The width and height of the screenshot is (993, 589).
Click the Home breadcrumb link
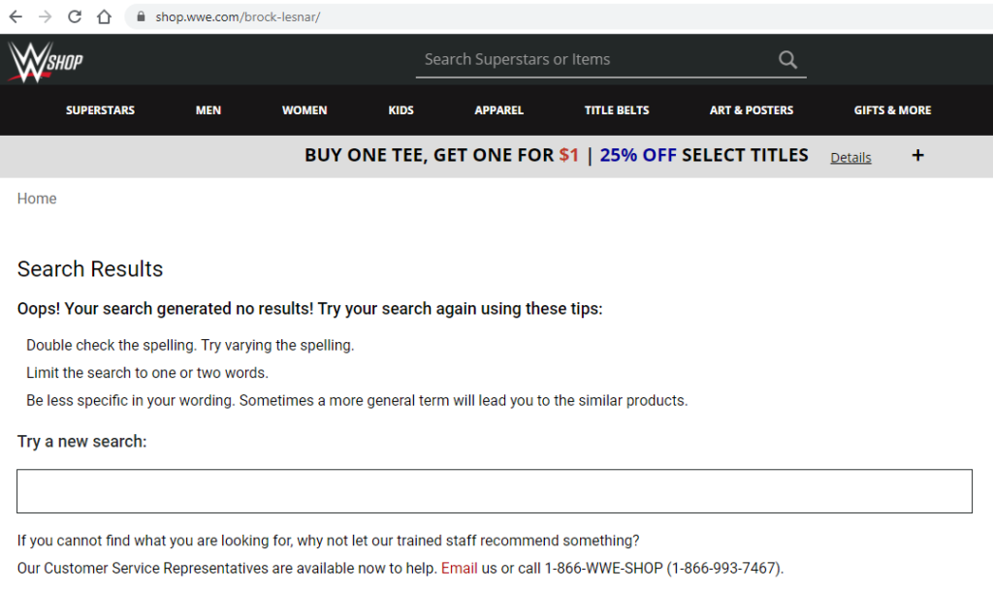pyautogui.click(x=37, y=199)
